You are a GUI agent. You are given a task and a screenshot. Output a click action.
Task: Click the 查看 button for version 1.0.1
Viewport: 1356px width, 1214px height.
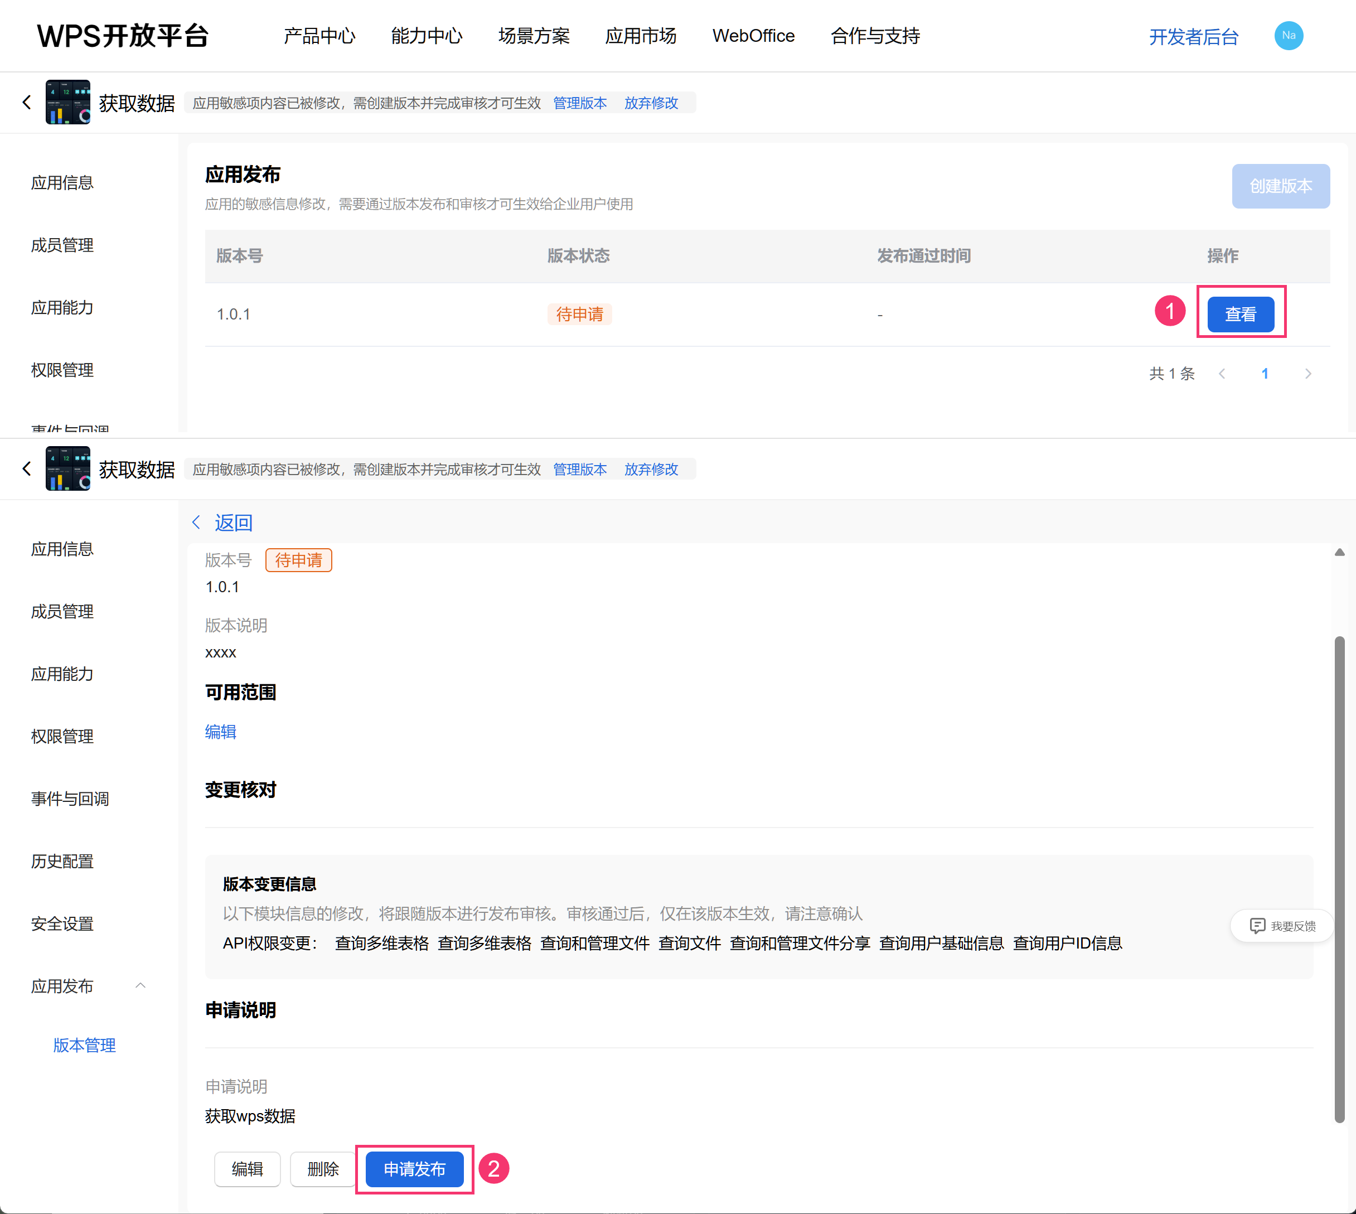coord(1241,314)
